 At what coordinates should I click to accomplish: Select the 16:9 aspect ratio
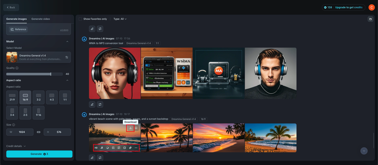pyautogui.click(x=25, y=97)
